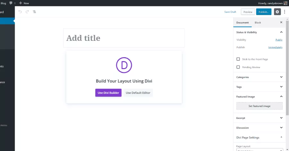Click the collapse menu item in left sidebar

(4, 125)
